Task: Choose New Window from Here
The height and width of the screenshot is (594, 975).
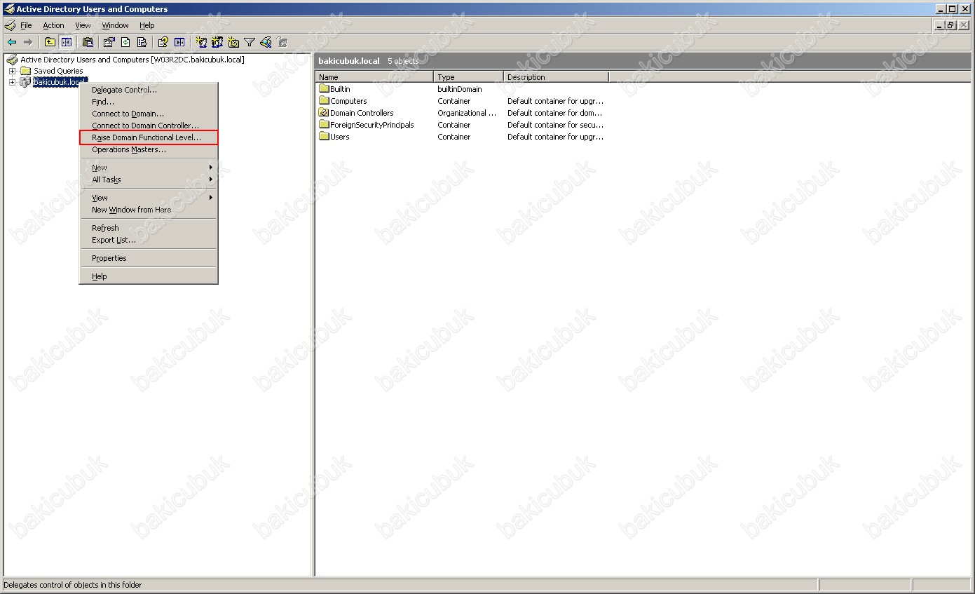Action: click(x=149, y=210)
